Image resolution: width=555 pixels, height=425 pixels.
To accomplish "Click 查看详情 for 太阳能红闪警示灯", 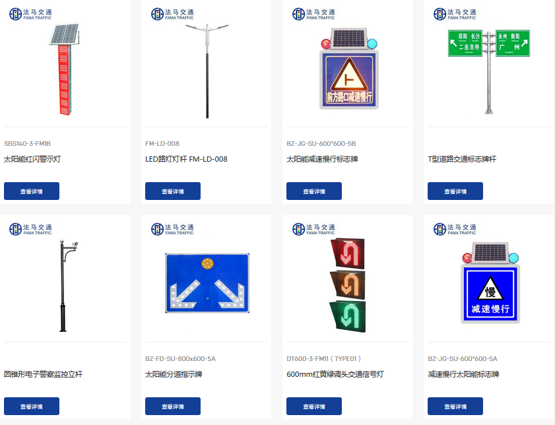I will coord(32,191).
